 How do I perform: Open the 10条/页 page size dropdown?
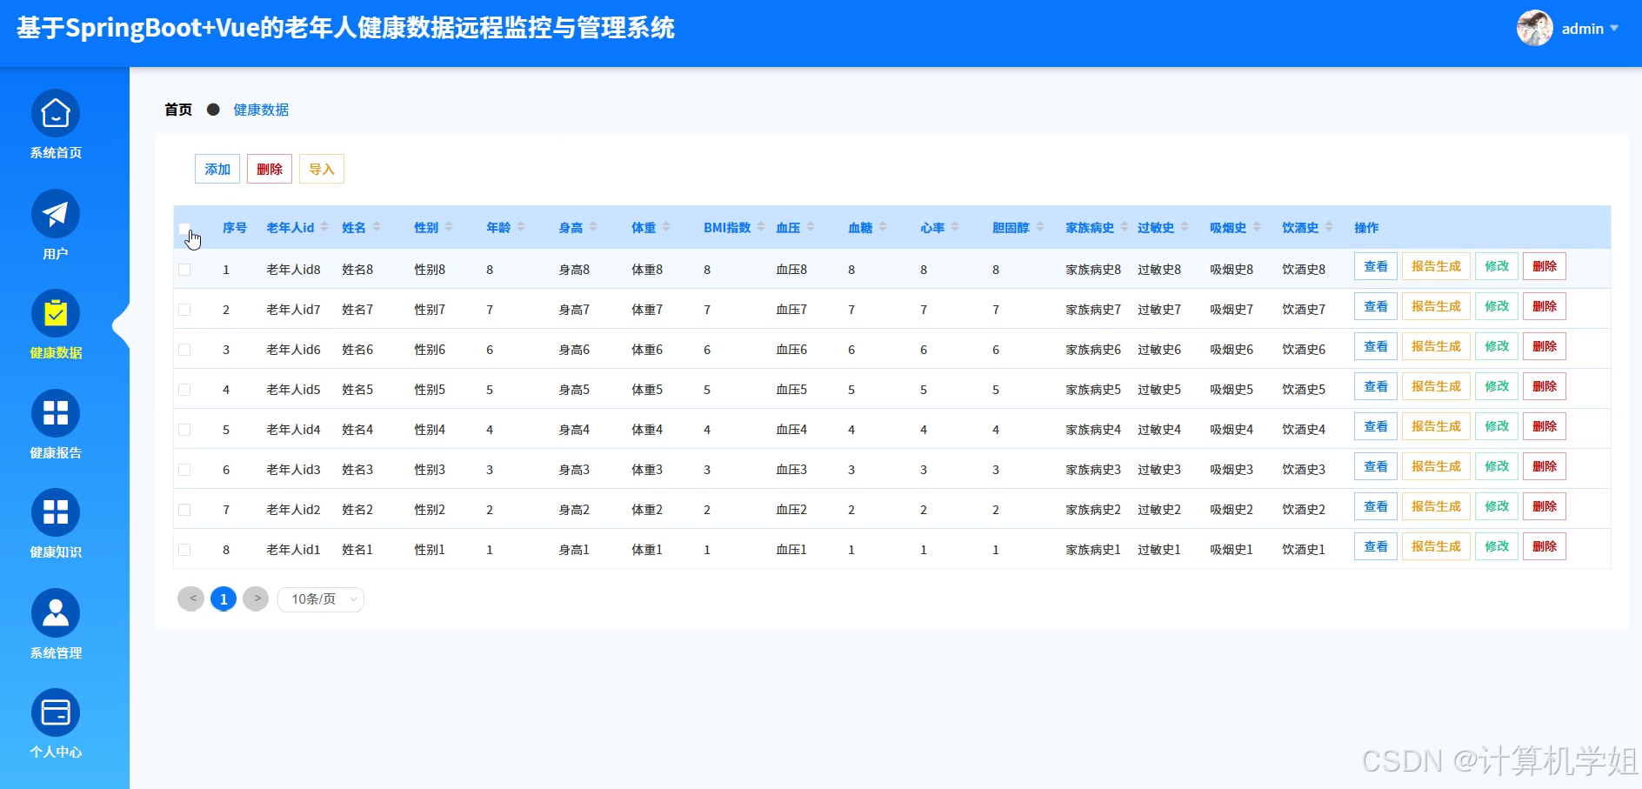click(321, 599)
